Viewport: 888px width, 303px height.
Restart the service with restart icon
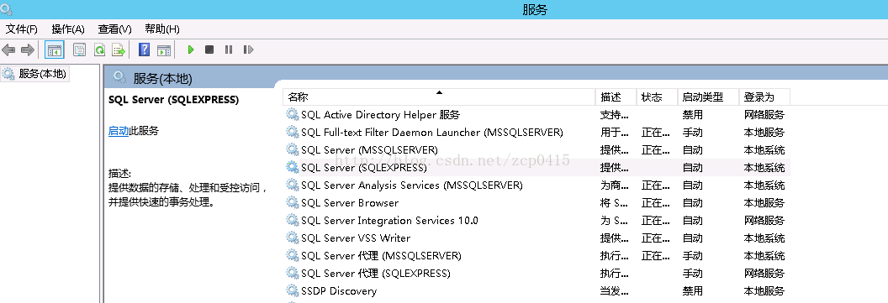pos(248,50)
